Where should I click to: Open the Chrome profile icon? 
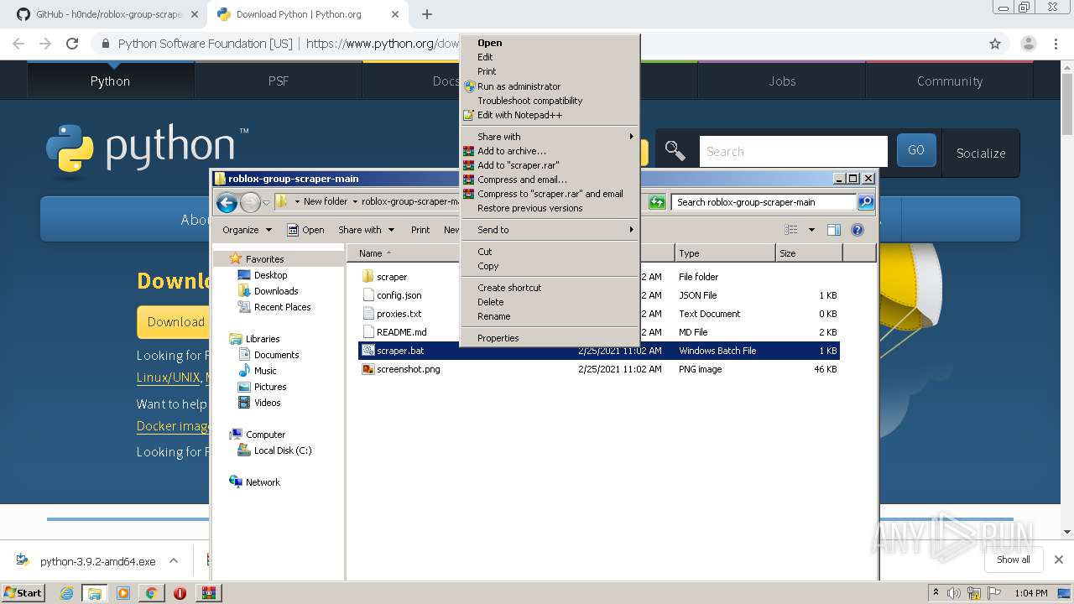1028,44
